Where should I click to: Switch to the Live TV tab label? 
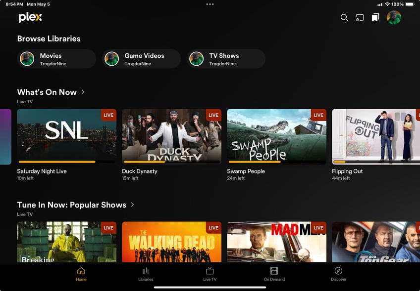click(210, 279)
